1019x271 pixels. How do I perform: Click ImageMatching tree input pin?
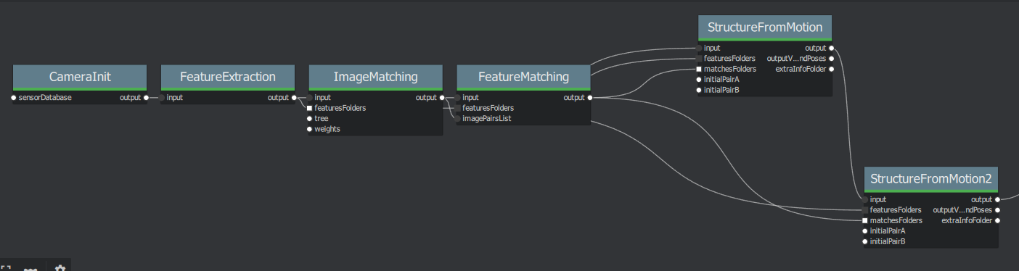click(x=309, y=118)
